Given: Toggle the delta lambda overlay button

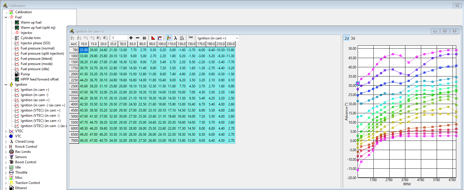Looking at the screenshot, I should pyautogui.click(x=182, y=38).
